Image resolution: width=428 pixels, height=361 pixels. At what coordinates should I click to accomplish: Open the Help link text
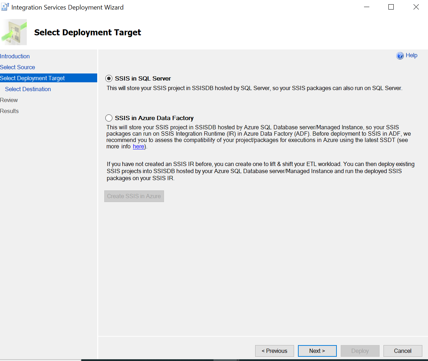(411, 55)
